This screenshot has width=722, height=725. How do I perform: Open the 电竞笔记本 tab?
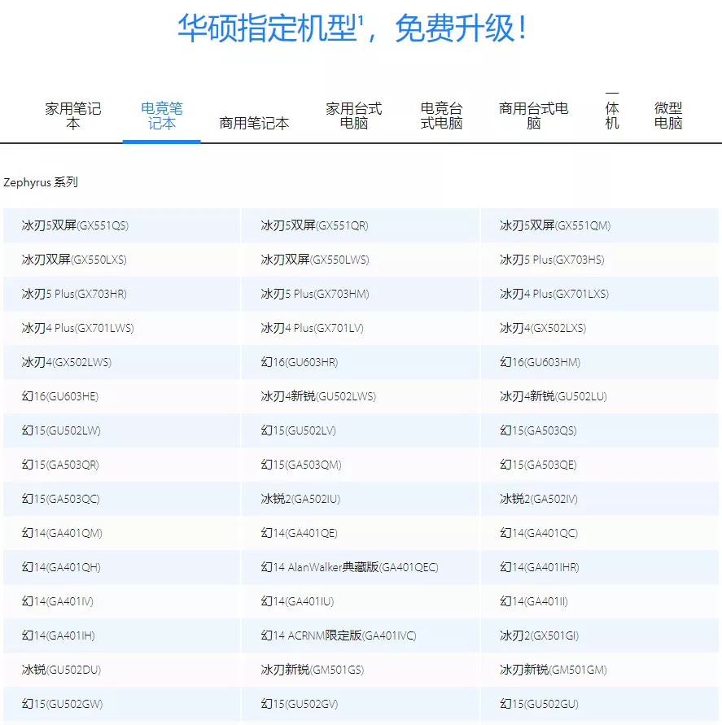coord(161,115)
